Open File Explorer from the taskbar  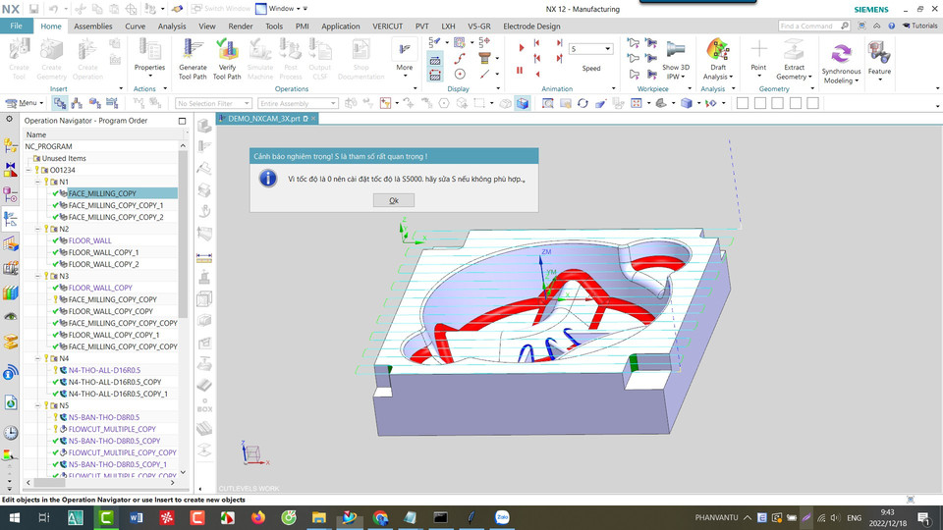(x=318, y=517)
